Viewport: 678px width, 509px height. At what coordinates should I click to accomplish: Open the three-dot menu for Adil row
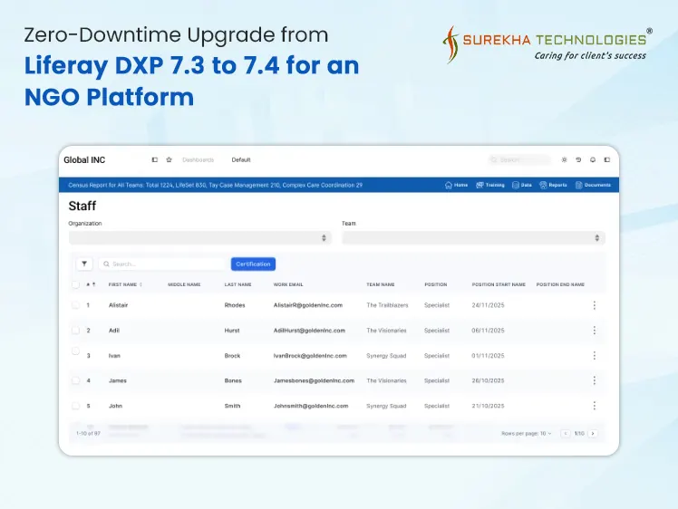595,331
